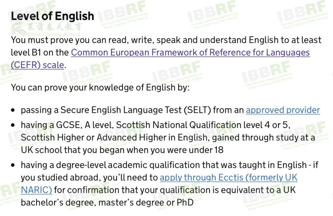Click bullet dot before "having a degree-level"
Image resolution: width=333 pixels, height=216 pixels.
pyautogui.click(x=13, y=165)
